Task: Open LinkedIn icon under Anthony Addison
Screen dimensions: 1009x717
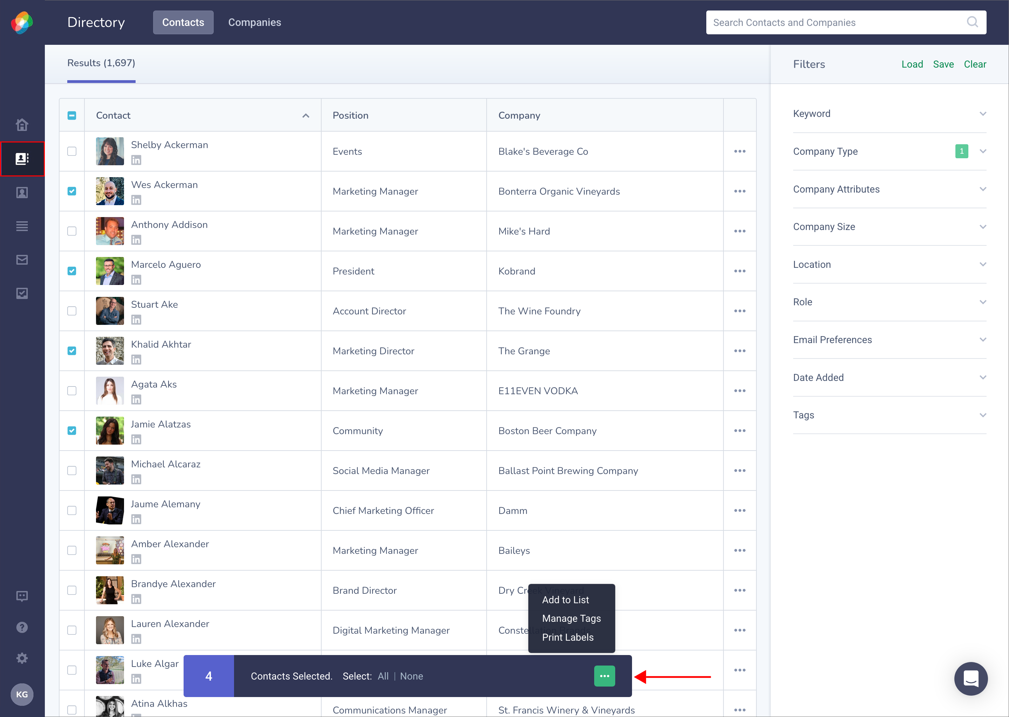Action: click(136, 240)
